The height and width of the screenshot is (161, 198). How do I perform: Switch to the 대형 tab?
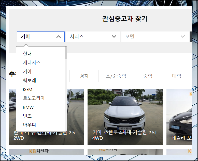click(177, 76)
